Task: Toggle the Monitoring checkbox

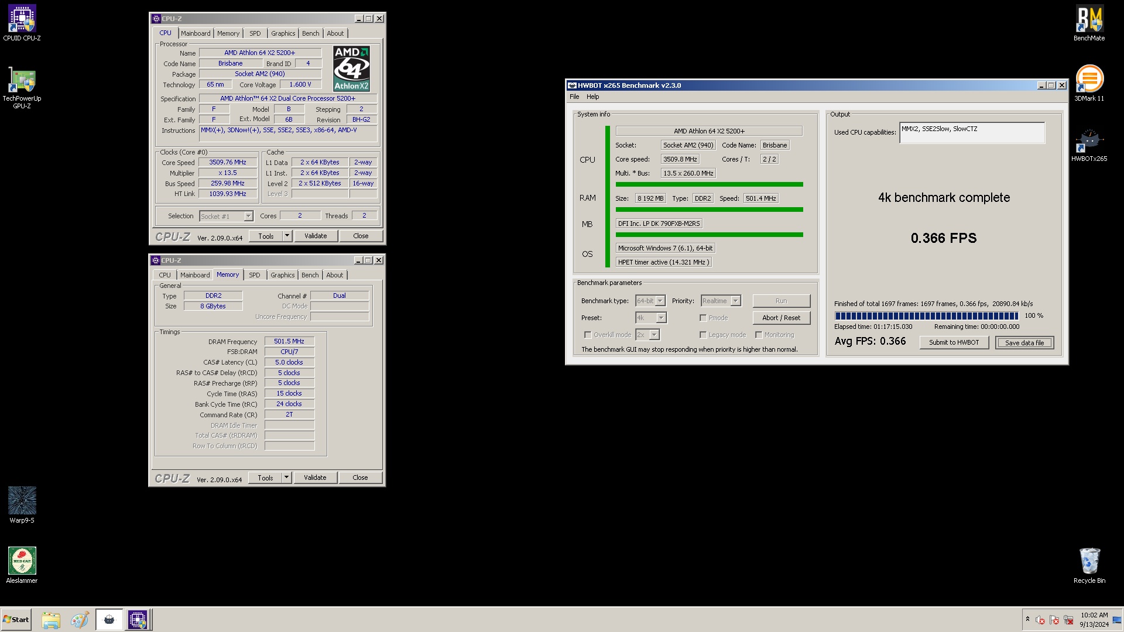Action: 759,335
